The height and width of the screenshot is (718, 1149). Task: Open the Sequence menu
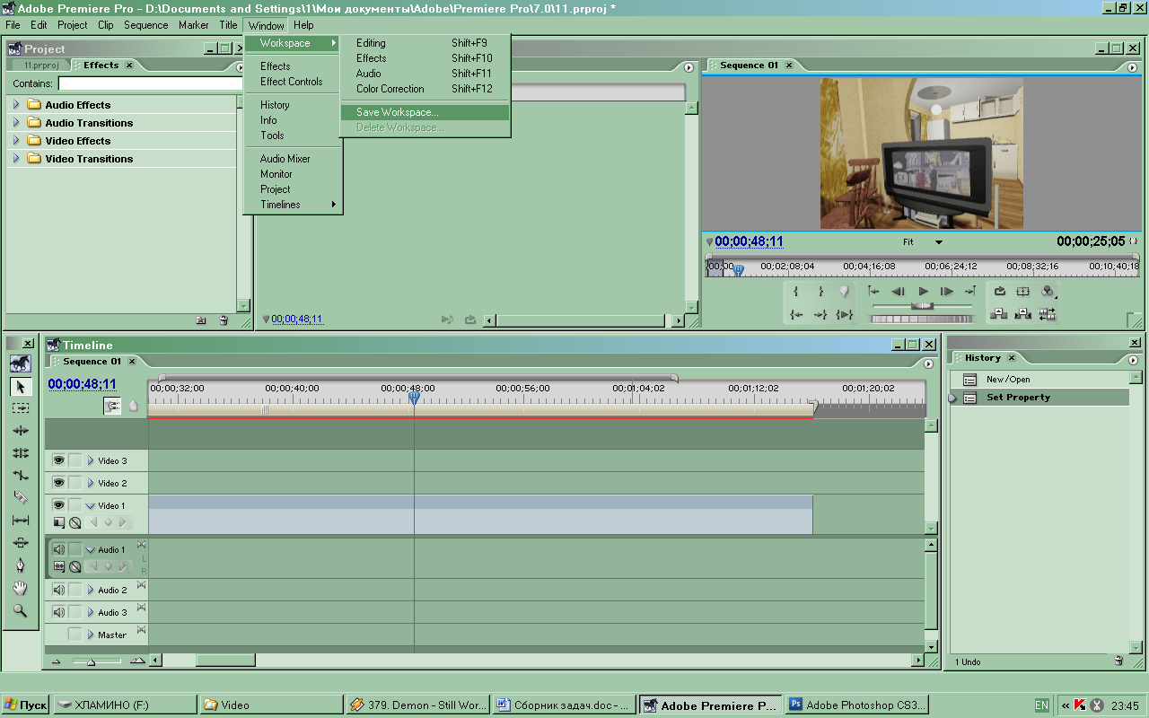pyautogui.click(x=145, y=25)
